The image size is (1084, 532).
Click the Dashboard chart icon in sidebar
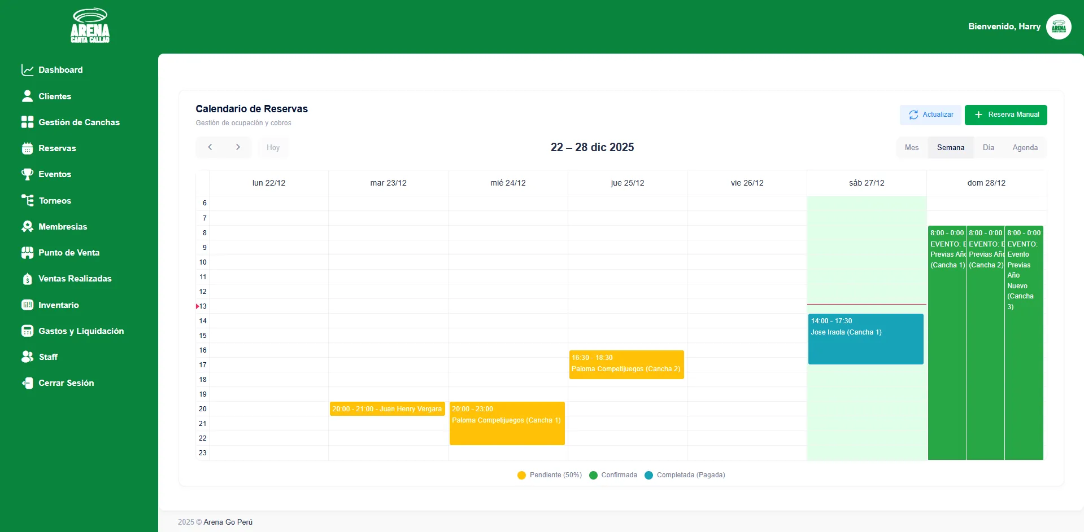pos(27,70)
